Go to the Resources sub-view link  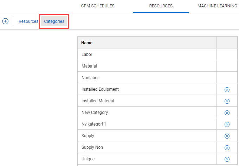coord(28,21)
